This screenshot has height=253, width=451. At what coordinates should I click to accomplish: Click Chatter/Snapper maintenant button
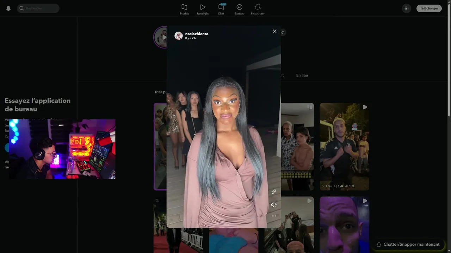(x=408, y=244)
